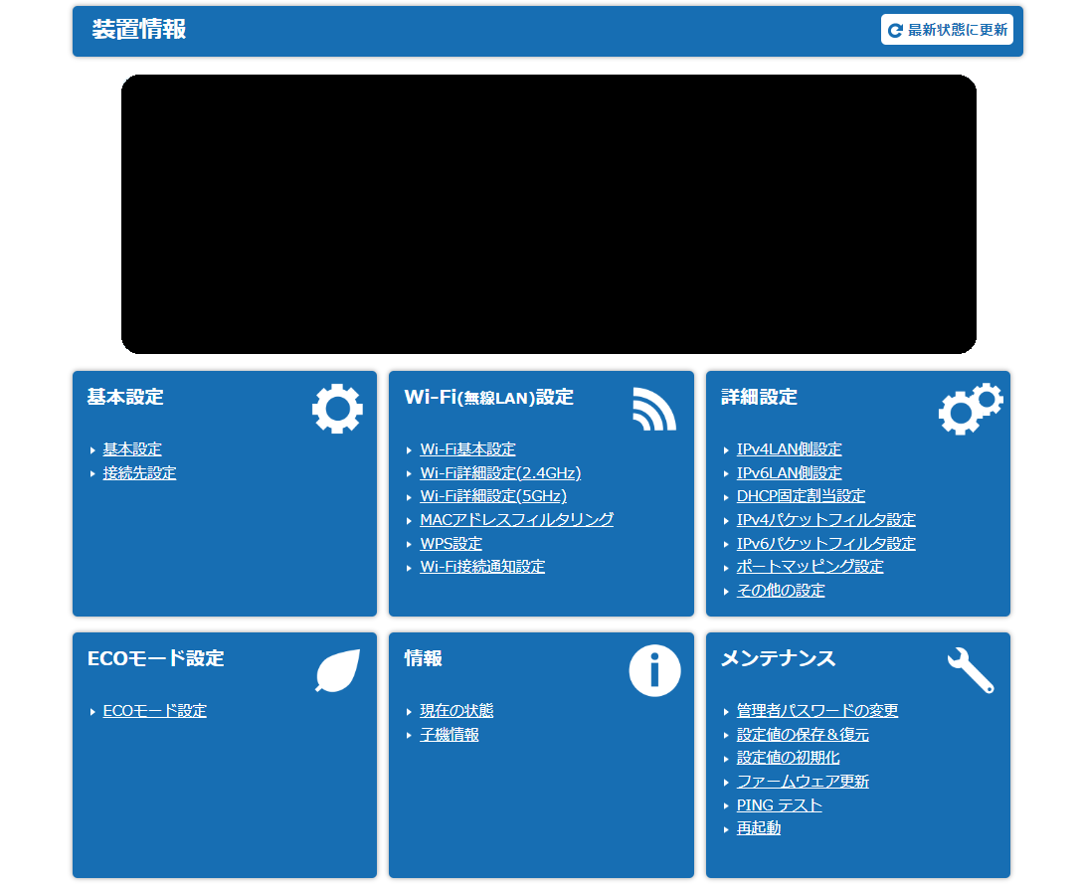Select the ECOモード設定 link
The image size is (1083, 887).
point(156,710)
